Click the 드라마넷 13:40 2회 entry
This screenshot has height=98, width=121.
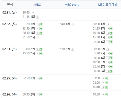coord(99,67)
